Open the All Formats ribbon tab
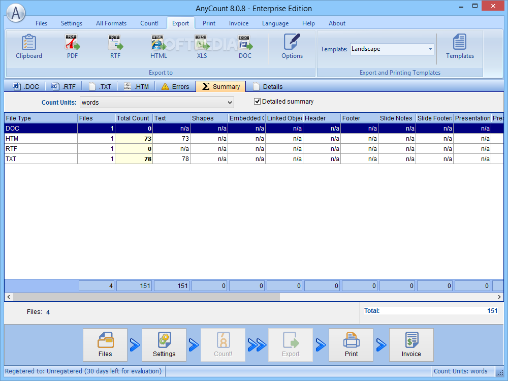The image size is (508, 381). 111,23
